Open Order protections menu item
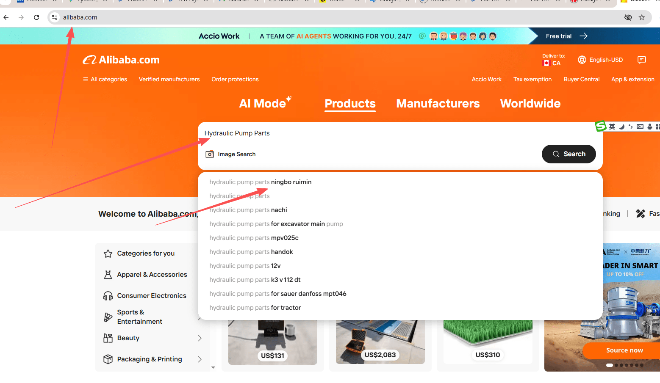Viewport: 660px width, 383px height. click(x=235, y=79)
